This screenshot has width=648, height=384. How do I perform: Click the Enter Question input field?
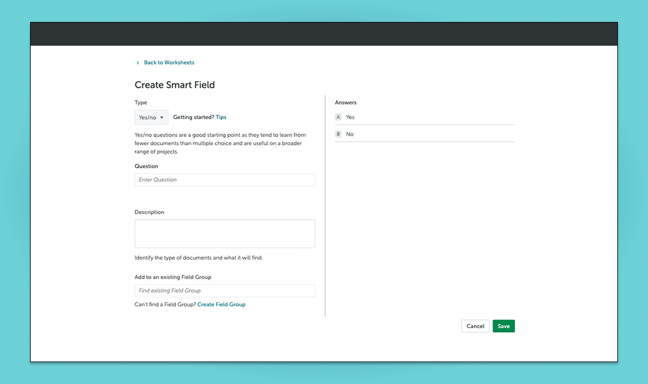(x=224, y=179)
